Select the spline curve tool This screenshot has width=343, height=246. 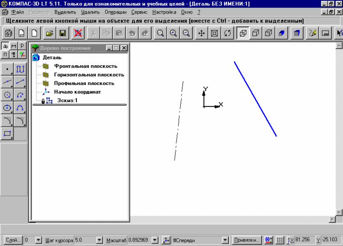coord(20,108)
